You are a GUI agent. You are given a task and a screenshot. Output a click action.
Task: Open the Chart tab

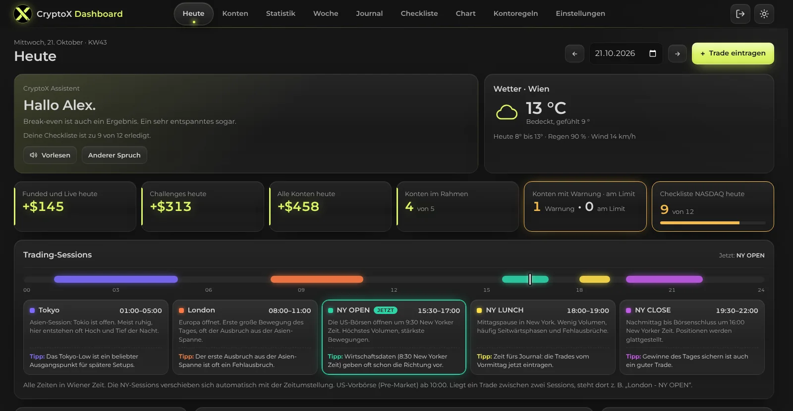point(466,14)
